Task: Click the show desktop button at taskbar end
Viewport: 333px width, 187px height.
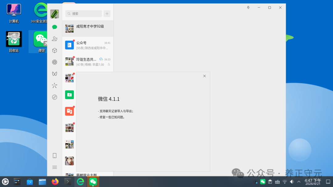Action: (328, 182)
